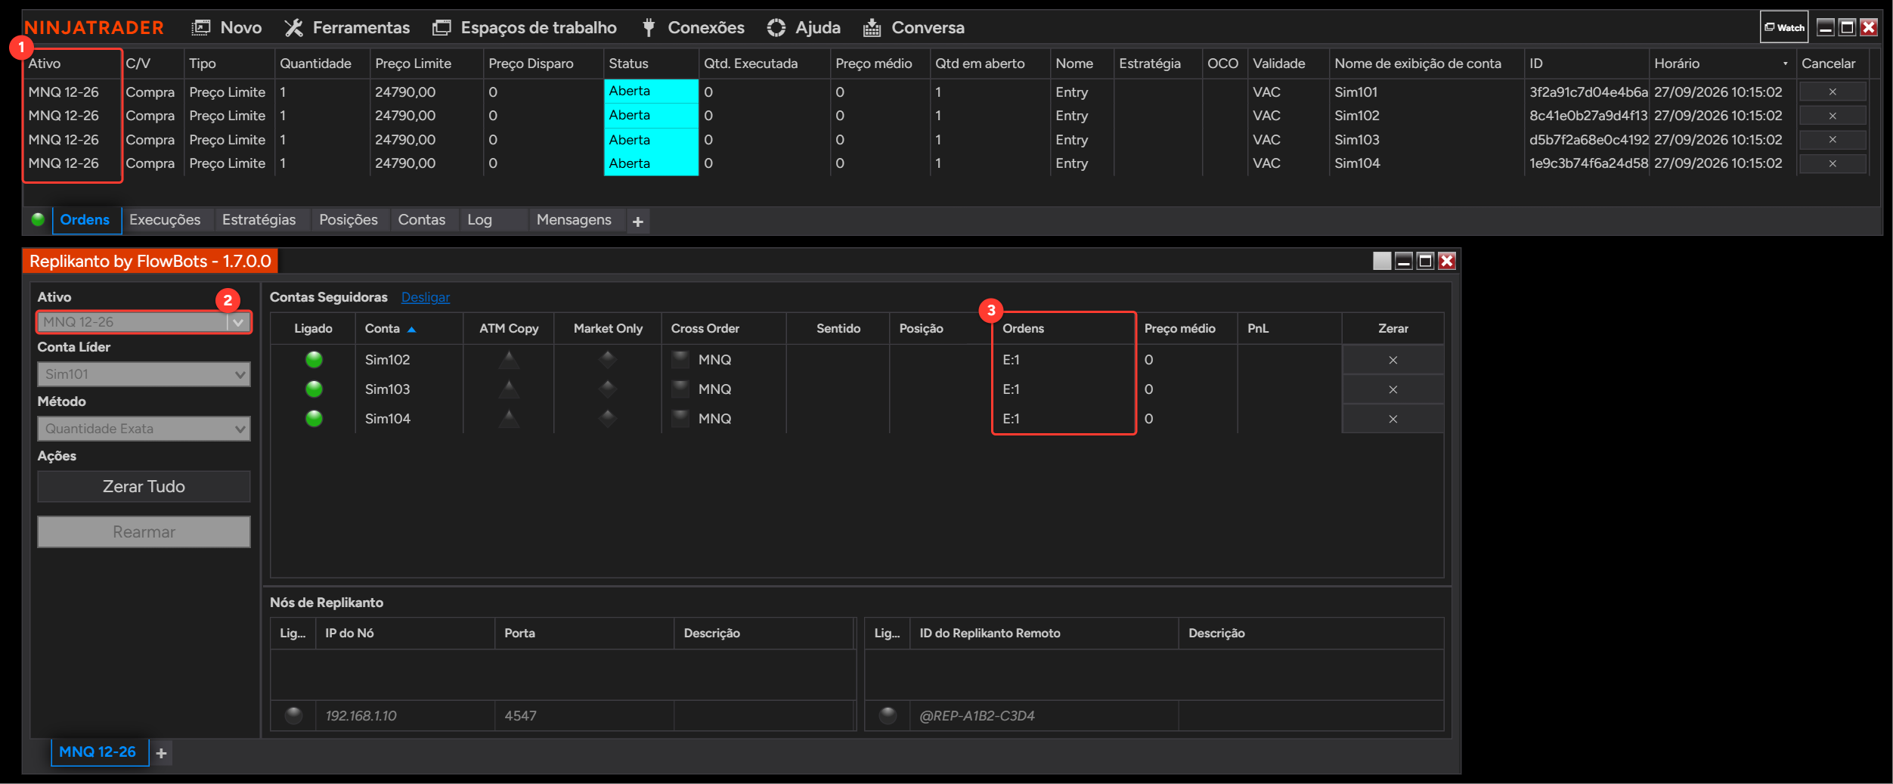
Task: Toggle Cross Order checkbox for Sim103
Action: pyautogui.click(x=680, y=389)
